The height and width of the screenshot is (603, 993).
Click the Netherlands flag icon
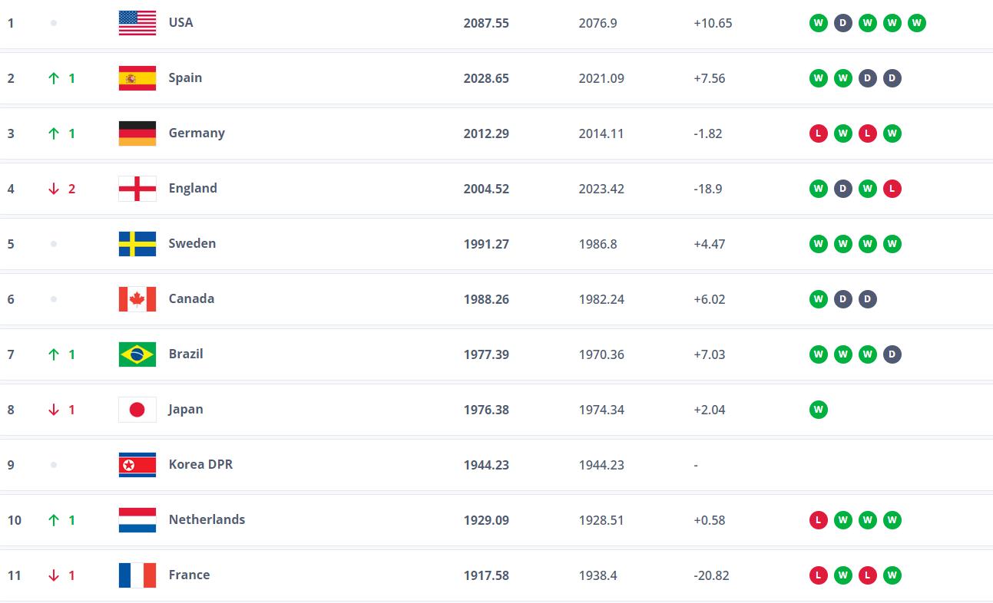click(x=137, y=520)
